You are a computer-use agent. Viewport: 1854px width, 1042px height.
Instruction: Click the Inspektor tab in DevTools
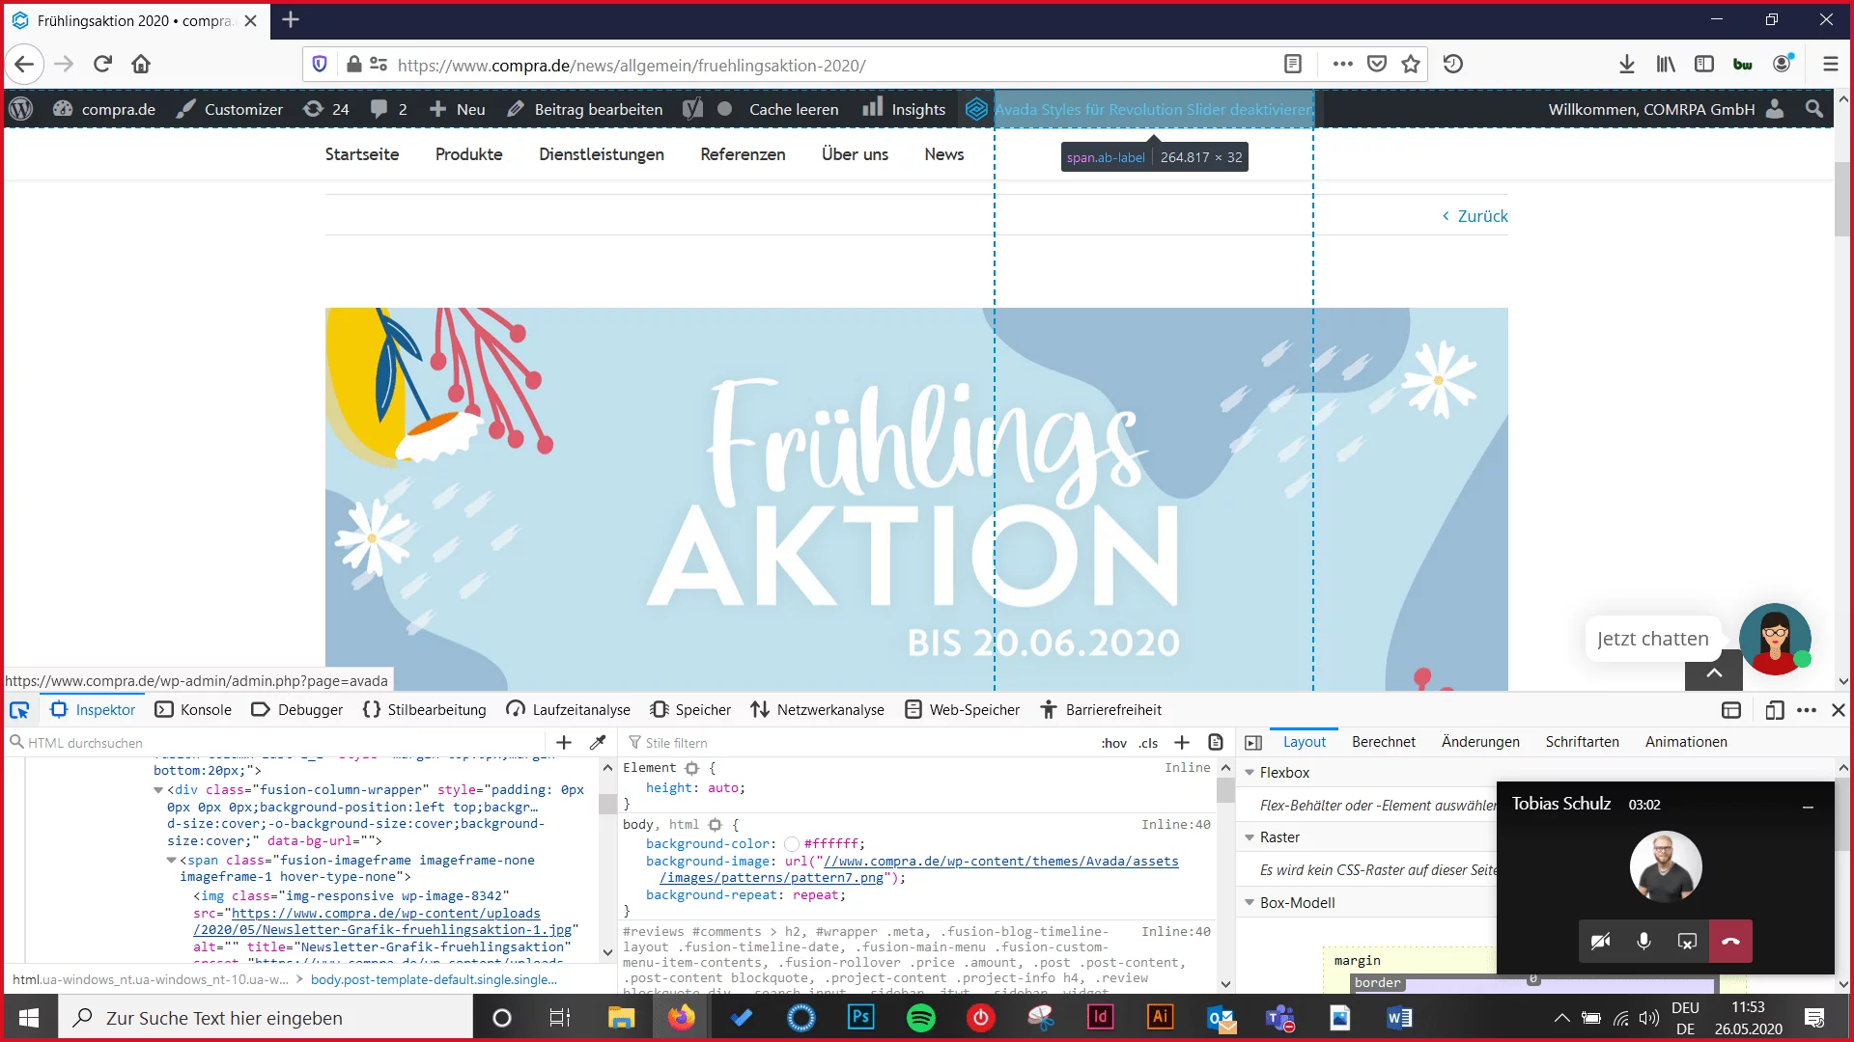click(104, 710)
